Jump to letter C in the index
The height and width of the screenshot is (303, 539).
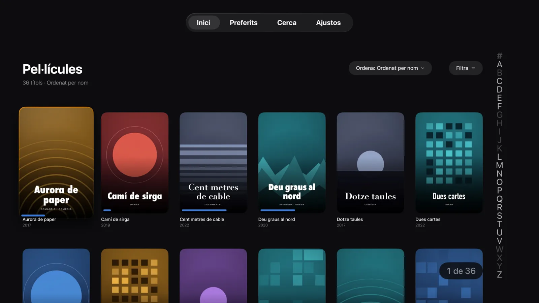click(500, 81)
